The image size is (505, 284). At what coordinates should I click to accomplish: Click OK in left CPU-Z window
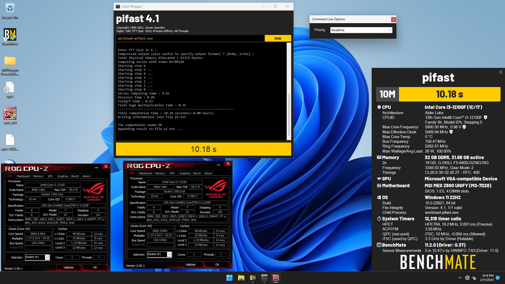pos(95,267)
